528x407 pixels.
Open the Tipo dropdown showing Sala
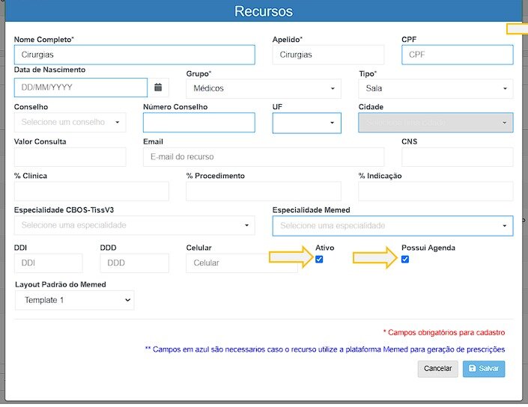pos(436,88)
